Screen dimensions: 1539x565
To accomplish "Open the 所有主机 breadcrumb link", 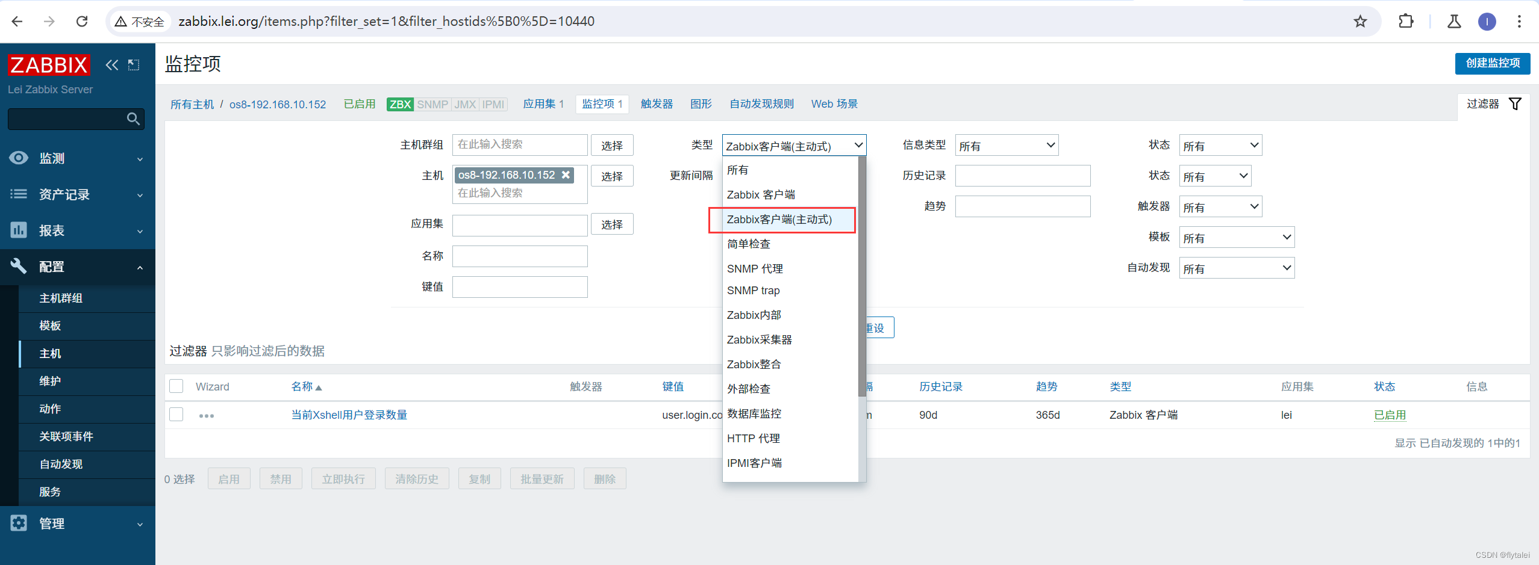I will click(192, 105).
